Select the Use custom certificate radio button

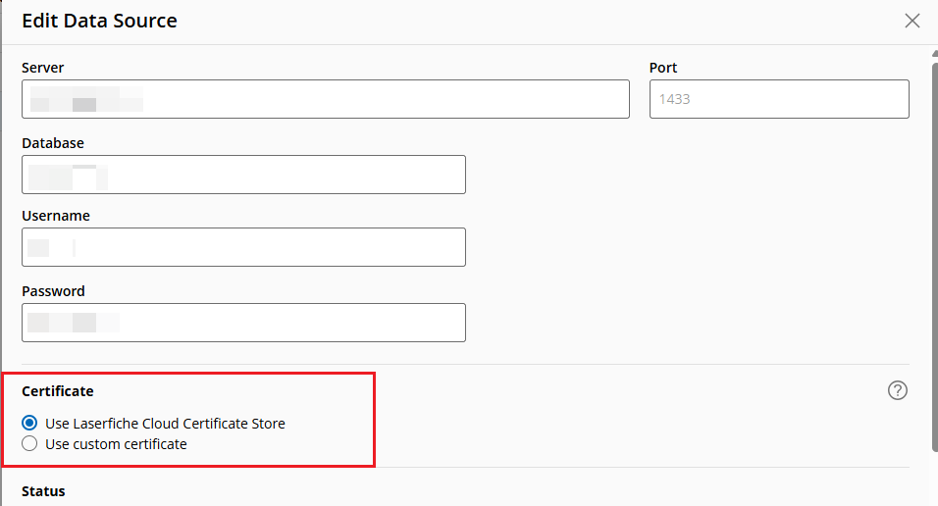pyautogui.click(x=29, y=444)
